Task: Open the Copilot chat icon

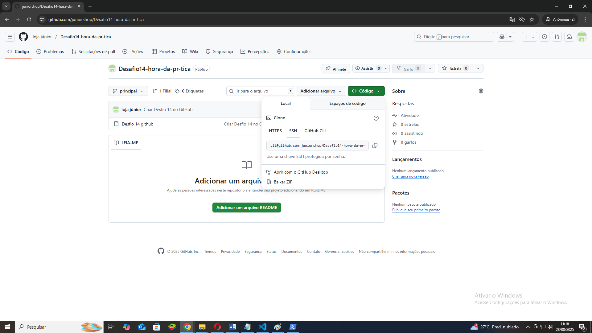Action: click(502, 37)
